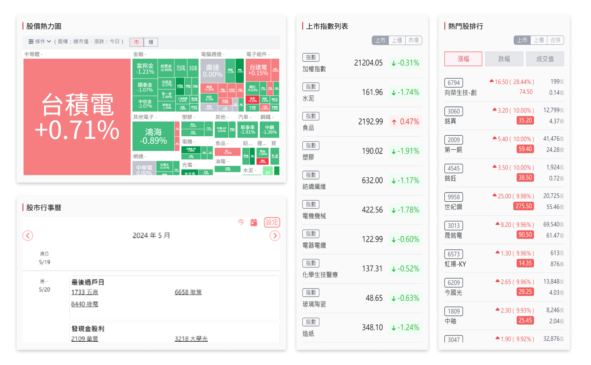Image resolution: width=591 pixels, height=365 pixels.
Task: Click the 指數 badge above 化學生技醫療
Action: pyautogui.click(x=311, y=263)
